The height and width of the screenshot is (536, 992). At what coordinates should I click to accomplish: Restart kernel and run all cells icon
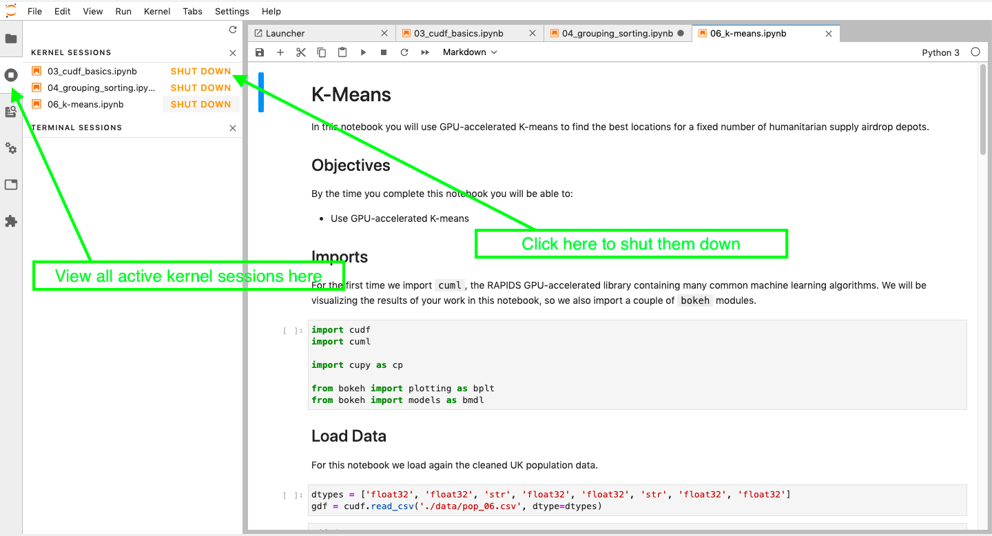click(425, 52)
